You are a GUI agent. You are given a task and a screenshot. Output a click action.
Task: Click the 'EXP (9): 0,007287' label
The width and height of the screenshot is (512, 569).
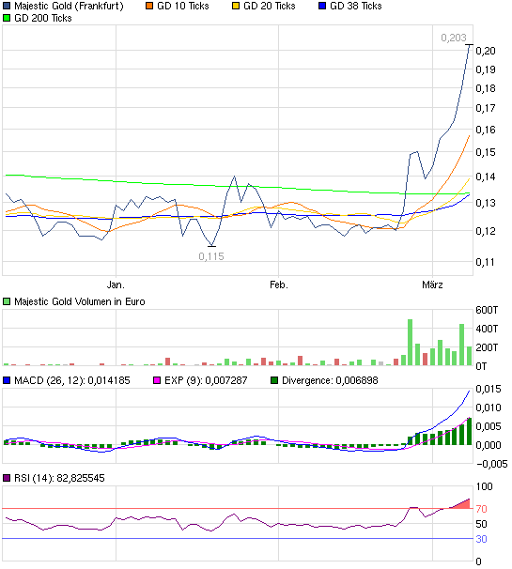pos(206,380)
